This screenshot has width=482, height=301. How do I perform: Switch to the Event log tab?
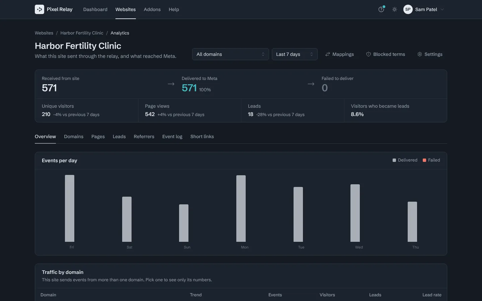[x=172, y=136]
